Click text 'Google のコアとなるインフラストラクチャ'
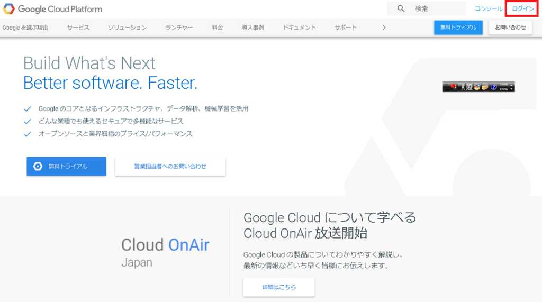Viewport: 542px width, 302px height. (x=99, y=108)
